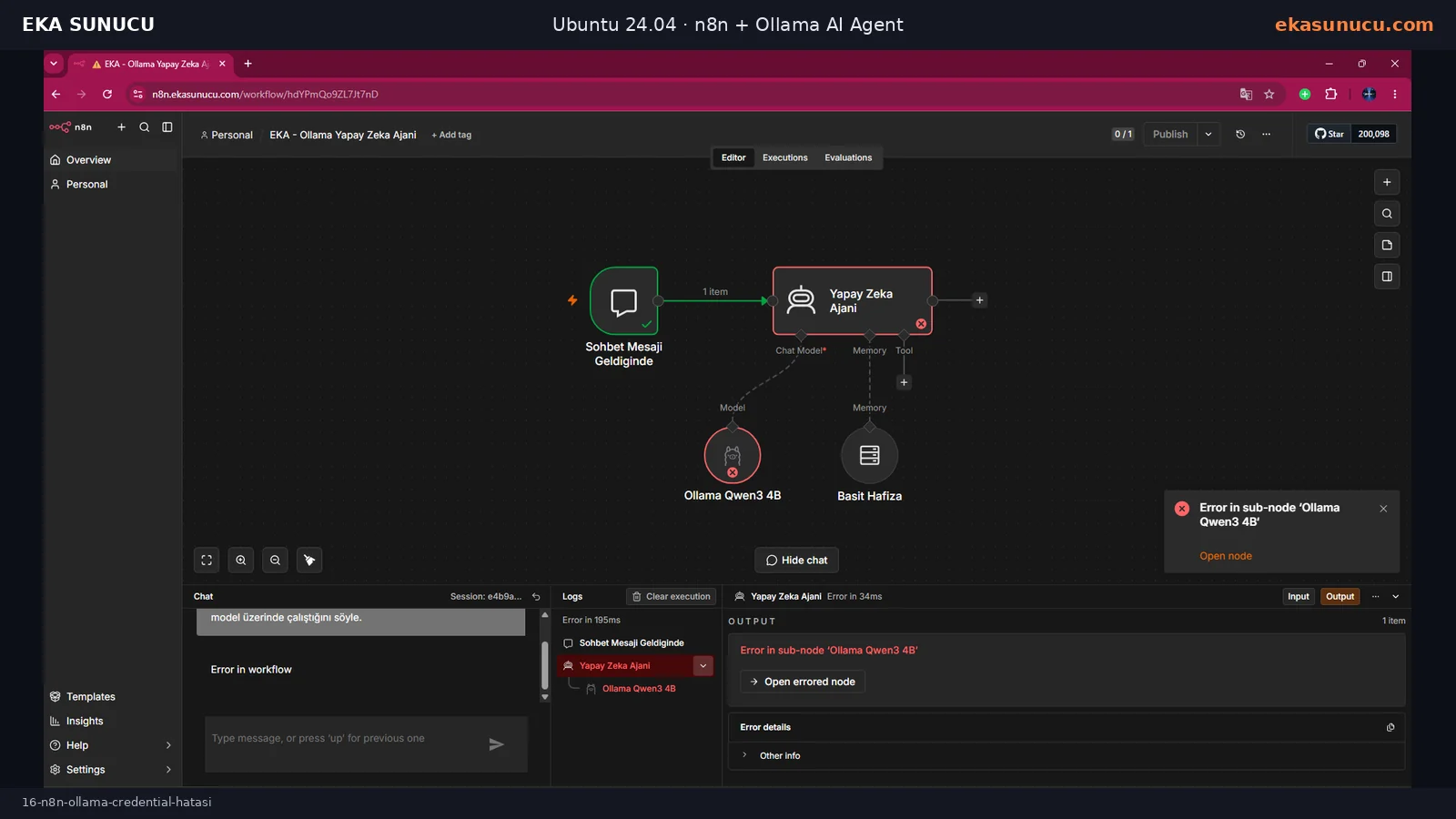Open browser extensions menu
The width and height of the screenshot is (1456, 819).
(x=1331, y=94)
